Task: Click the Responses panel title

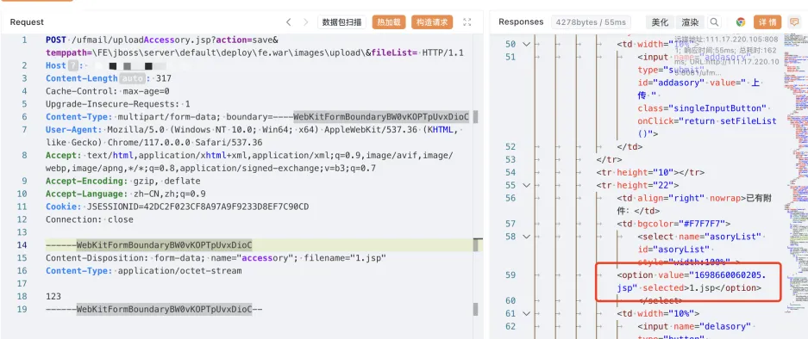Action: pos(521,22)
